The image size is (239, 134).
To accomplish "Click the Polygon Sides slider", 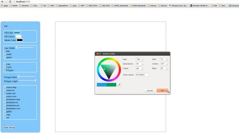I will tap(27, 77).
